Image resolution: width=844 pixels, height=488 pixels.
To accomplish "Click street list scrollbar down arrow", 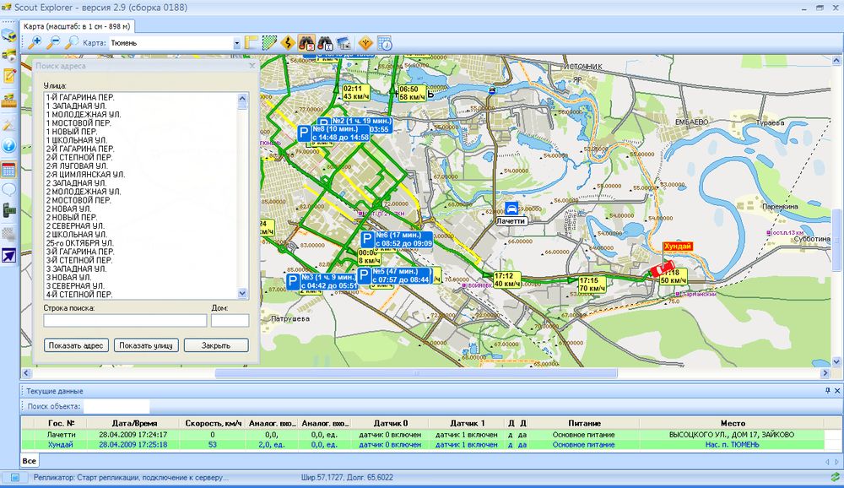I will click(242, 294).
